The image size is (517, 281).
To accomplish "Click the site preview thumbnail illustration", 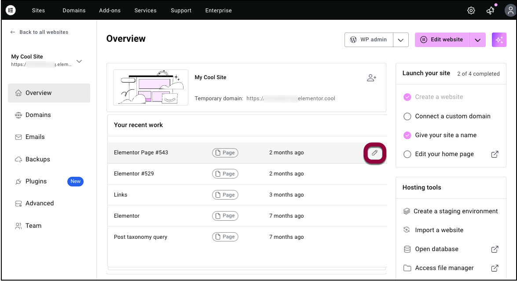I will (150, 88).
